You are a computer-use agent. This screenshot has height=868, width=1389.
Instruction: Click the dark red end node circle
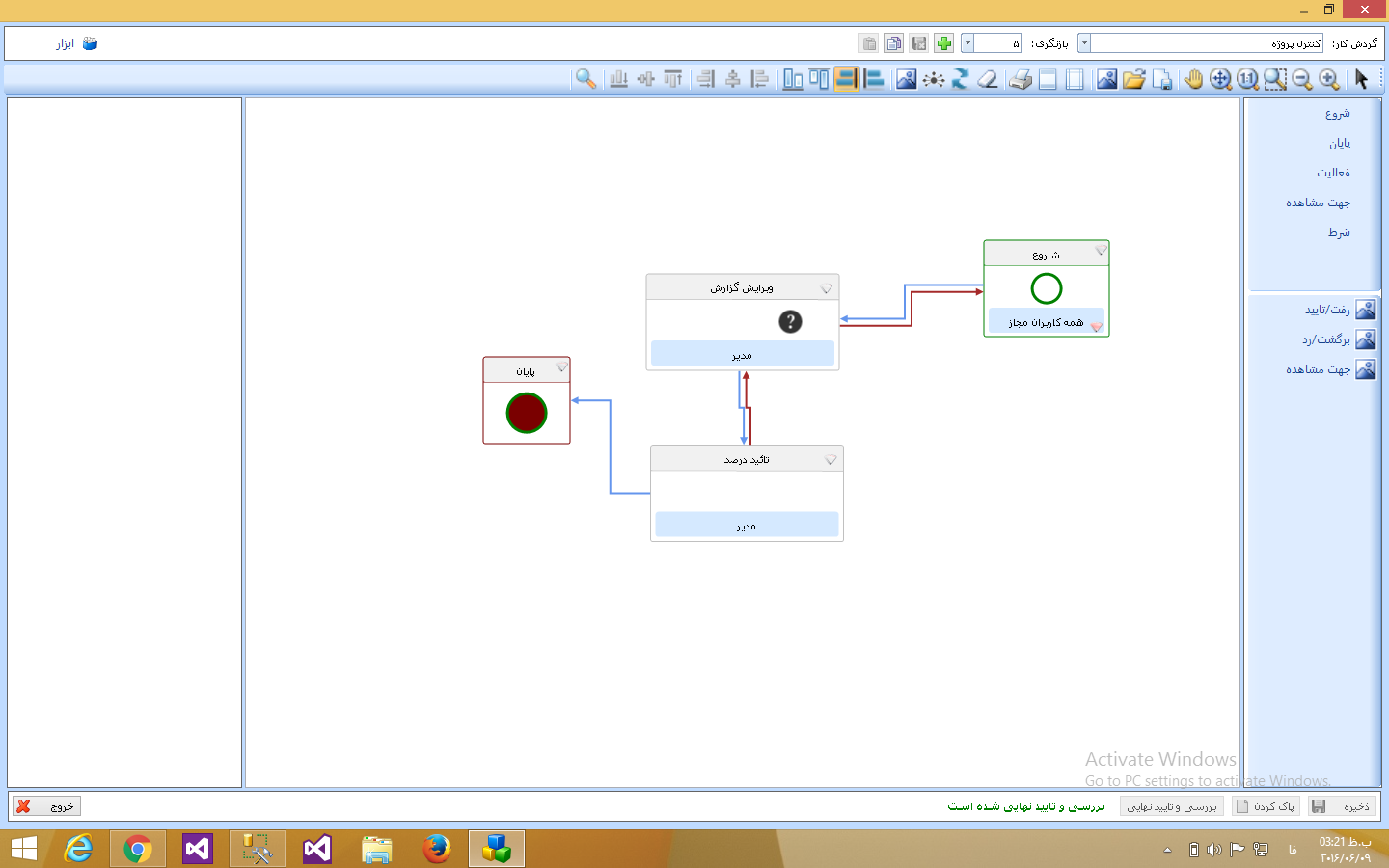[x=527, y=413]
